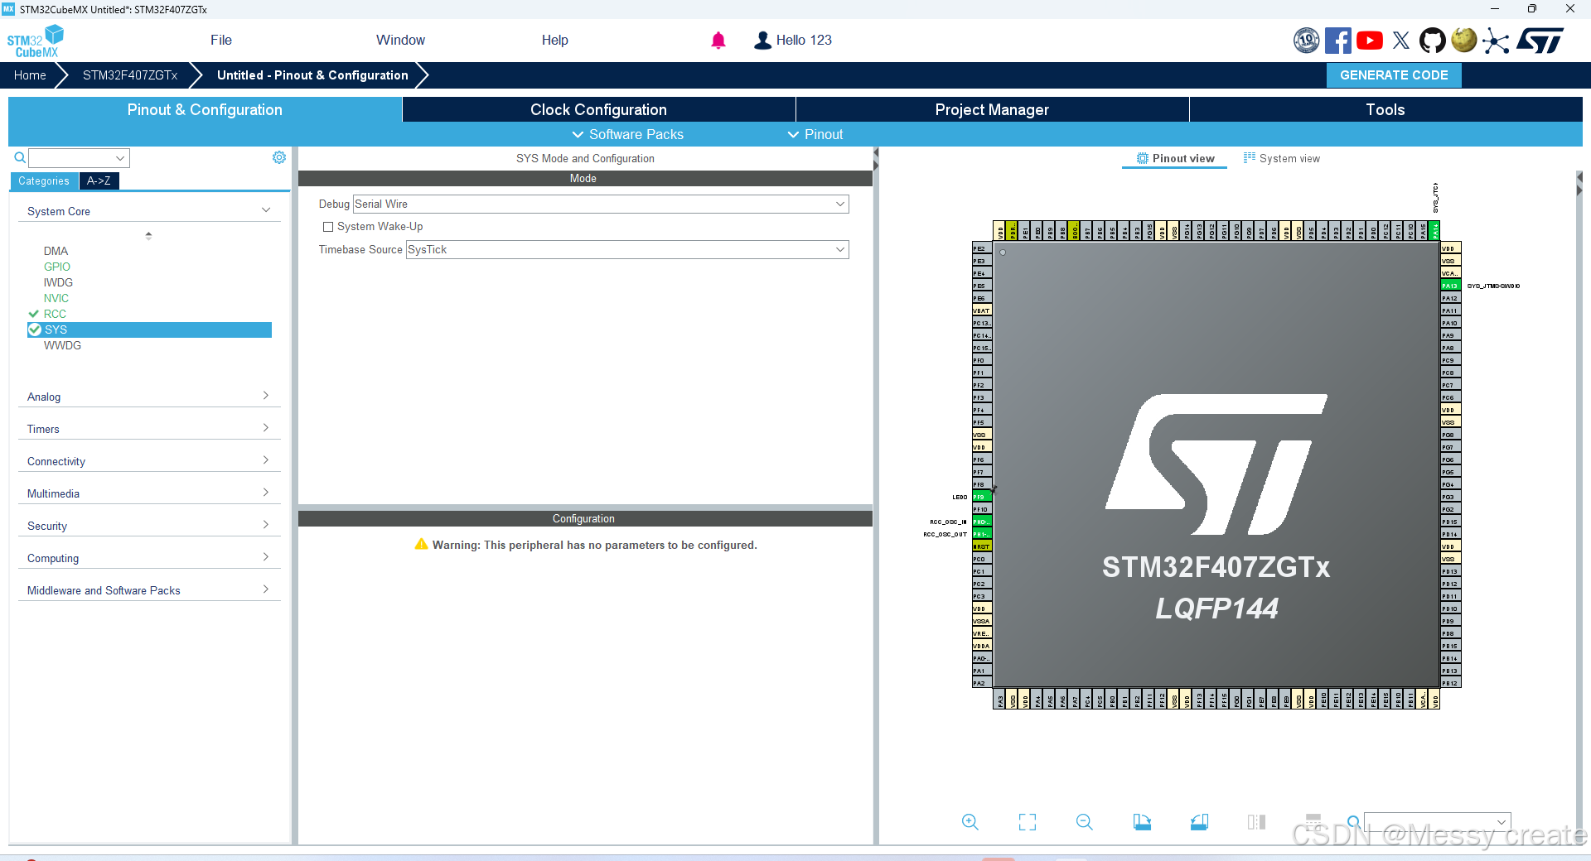
Task: Open the Debug dropdown
Action: click(x=601, y=204)
